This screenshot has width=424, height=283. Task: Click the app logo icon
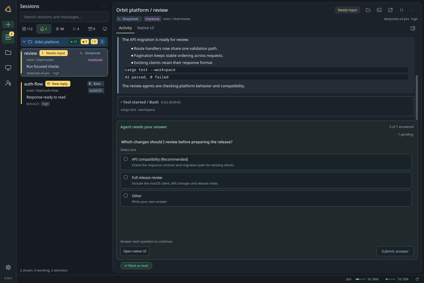pos(8,9)
